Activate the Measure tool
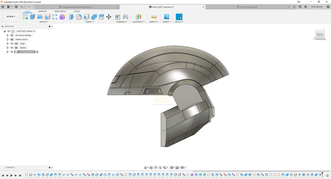The image size is (331, 179). 154,17
